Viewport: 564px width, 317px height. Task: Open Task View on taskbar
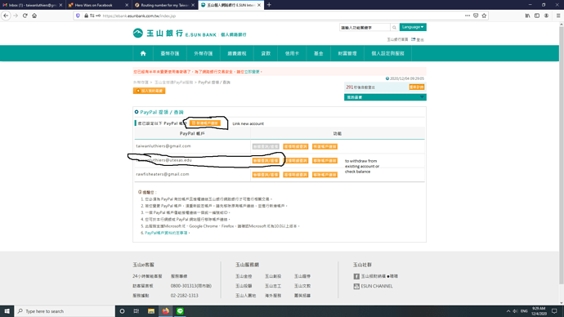click(x=137, y=311)
